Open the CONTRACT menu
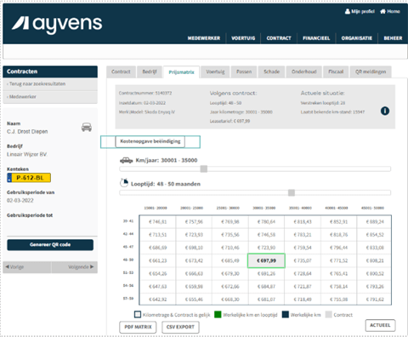The image size is (408, 337). click(x=279, y=38)
